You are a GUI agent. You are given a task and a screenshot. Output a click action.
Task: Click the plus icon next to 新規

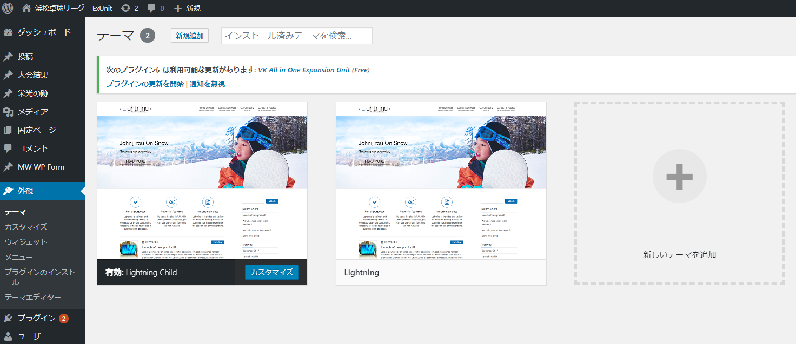178,8
